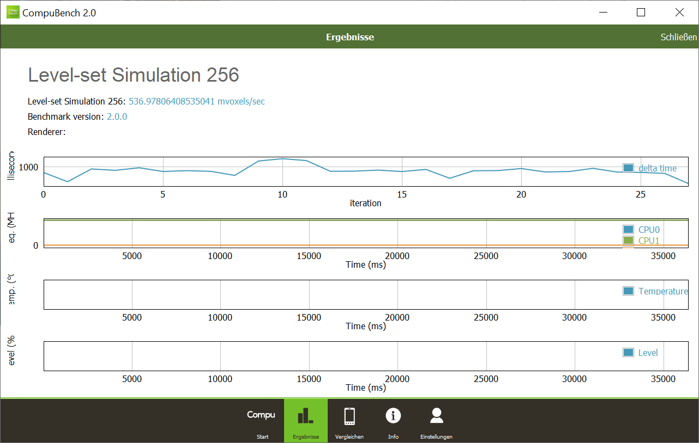This screenshot has height=443, width=699.
Task: Click the Level legend color box
Action: [628, 353]
